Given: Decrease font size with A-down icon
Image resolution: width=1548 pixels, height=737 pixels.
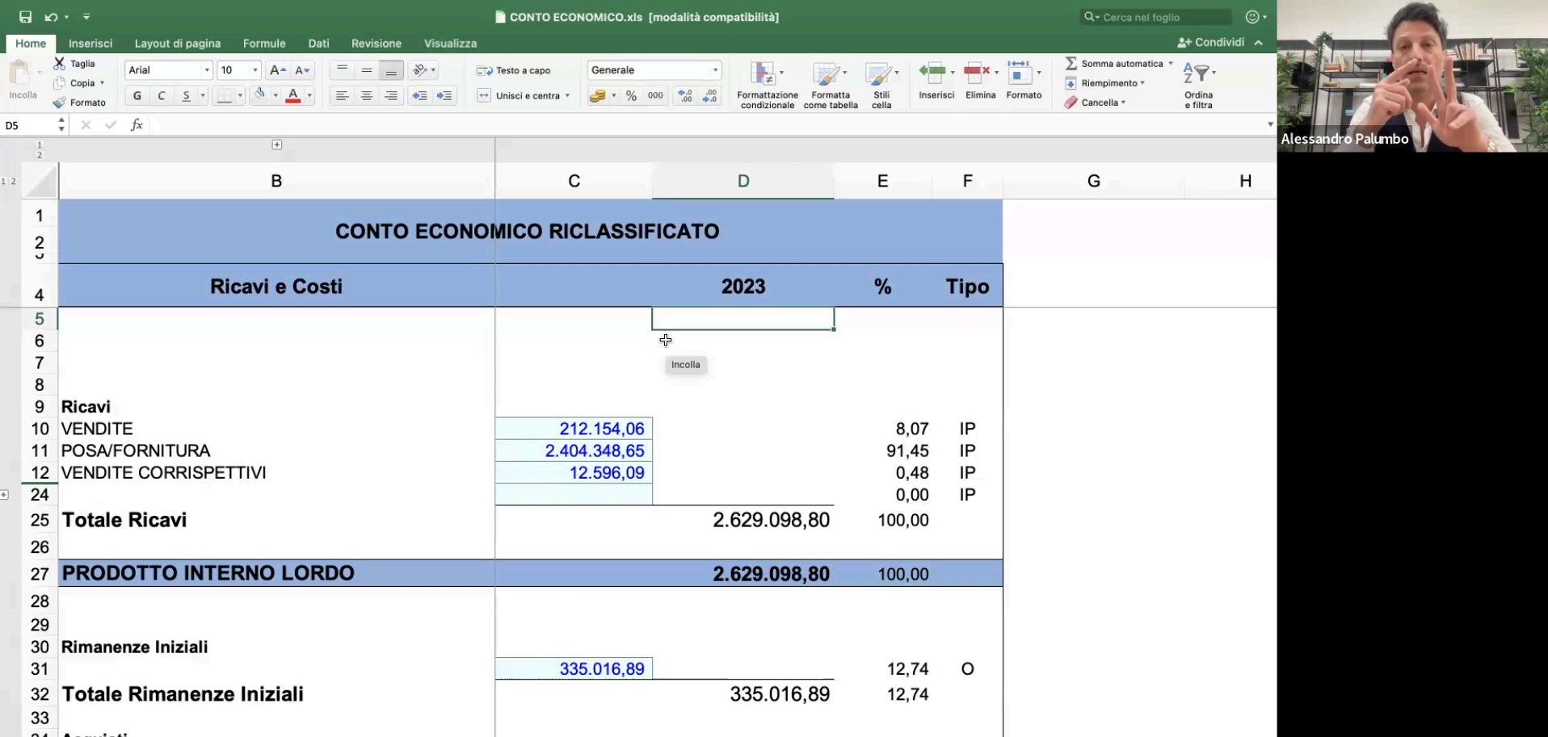Looking at the screenshot, I should 302,70.
